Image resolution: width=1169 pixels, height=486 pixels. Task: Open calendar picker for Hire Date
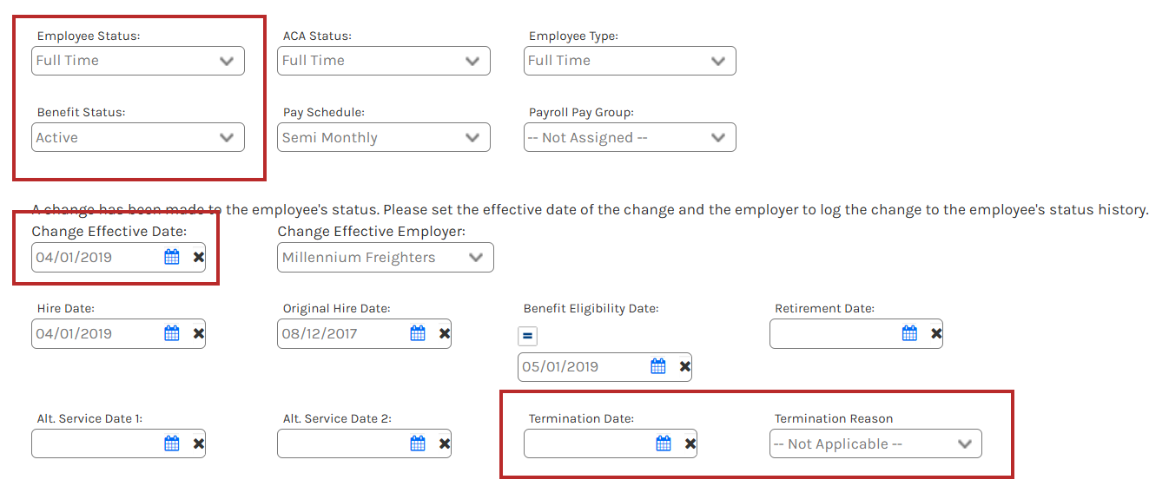click(x=172, y=333)
